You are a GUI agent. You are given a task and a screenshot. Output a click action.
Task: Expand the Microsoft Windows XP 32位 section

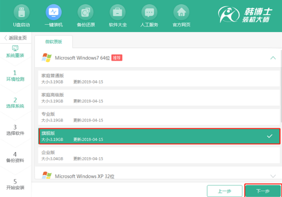point(273,176)
